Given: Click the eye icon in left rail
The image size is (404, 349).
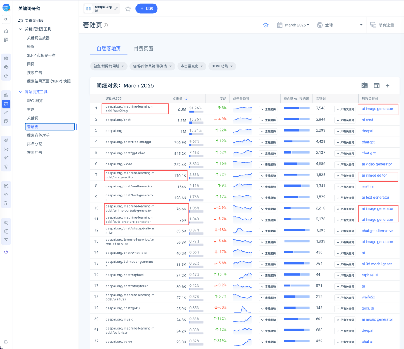Looking at the screenshot, I should 6,141.
